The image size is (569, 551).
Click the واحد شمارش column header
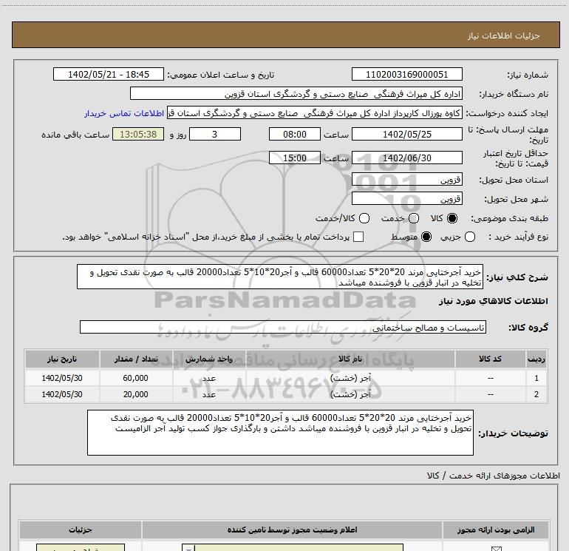point(209,359)
